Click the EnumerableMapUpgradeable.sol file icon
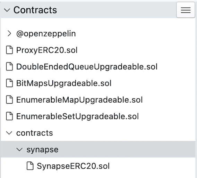This screenshot has width=197, height=178. 9,100
